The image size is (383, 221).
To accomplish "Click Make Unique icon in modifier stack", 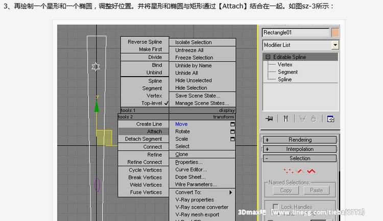I will [302, 118].
